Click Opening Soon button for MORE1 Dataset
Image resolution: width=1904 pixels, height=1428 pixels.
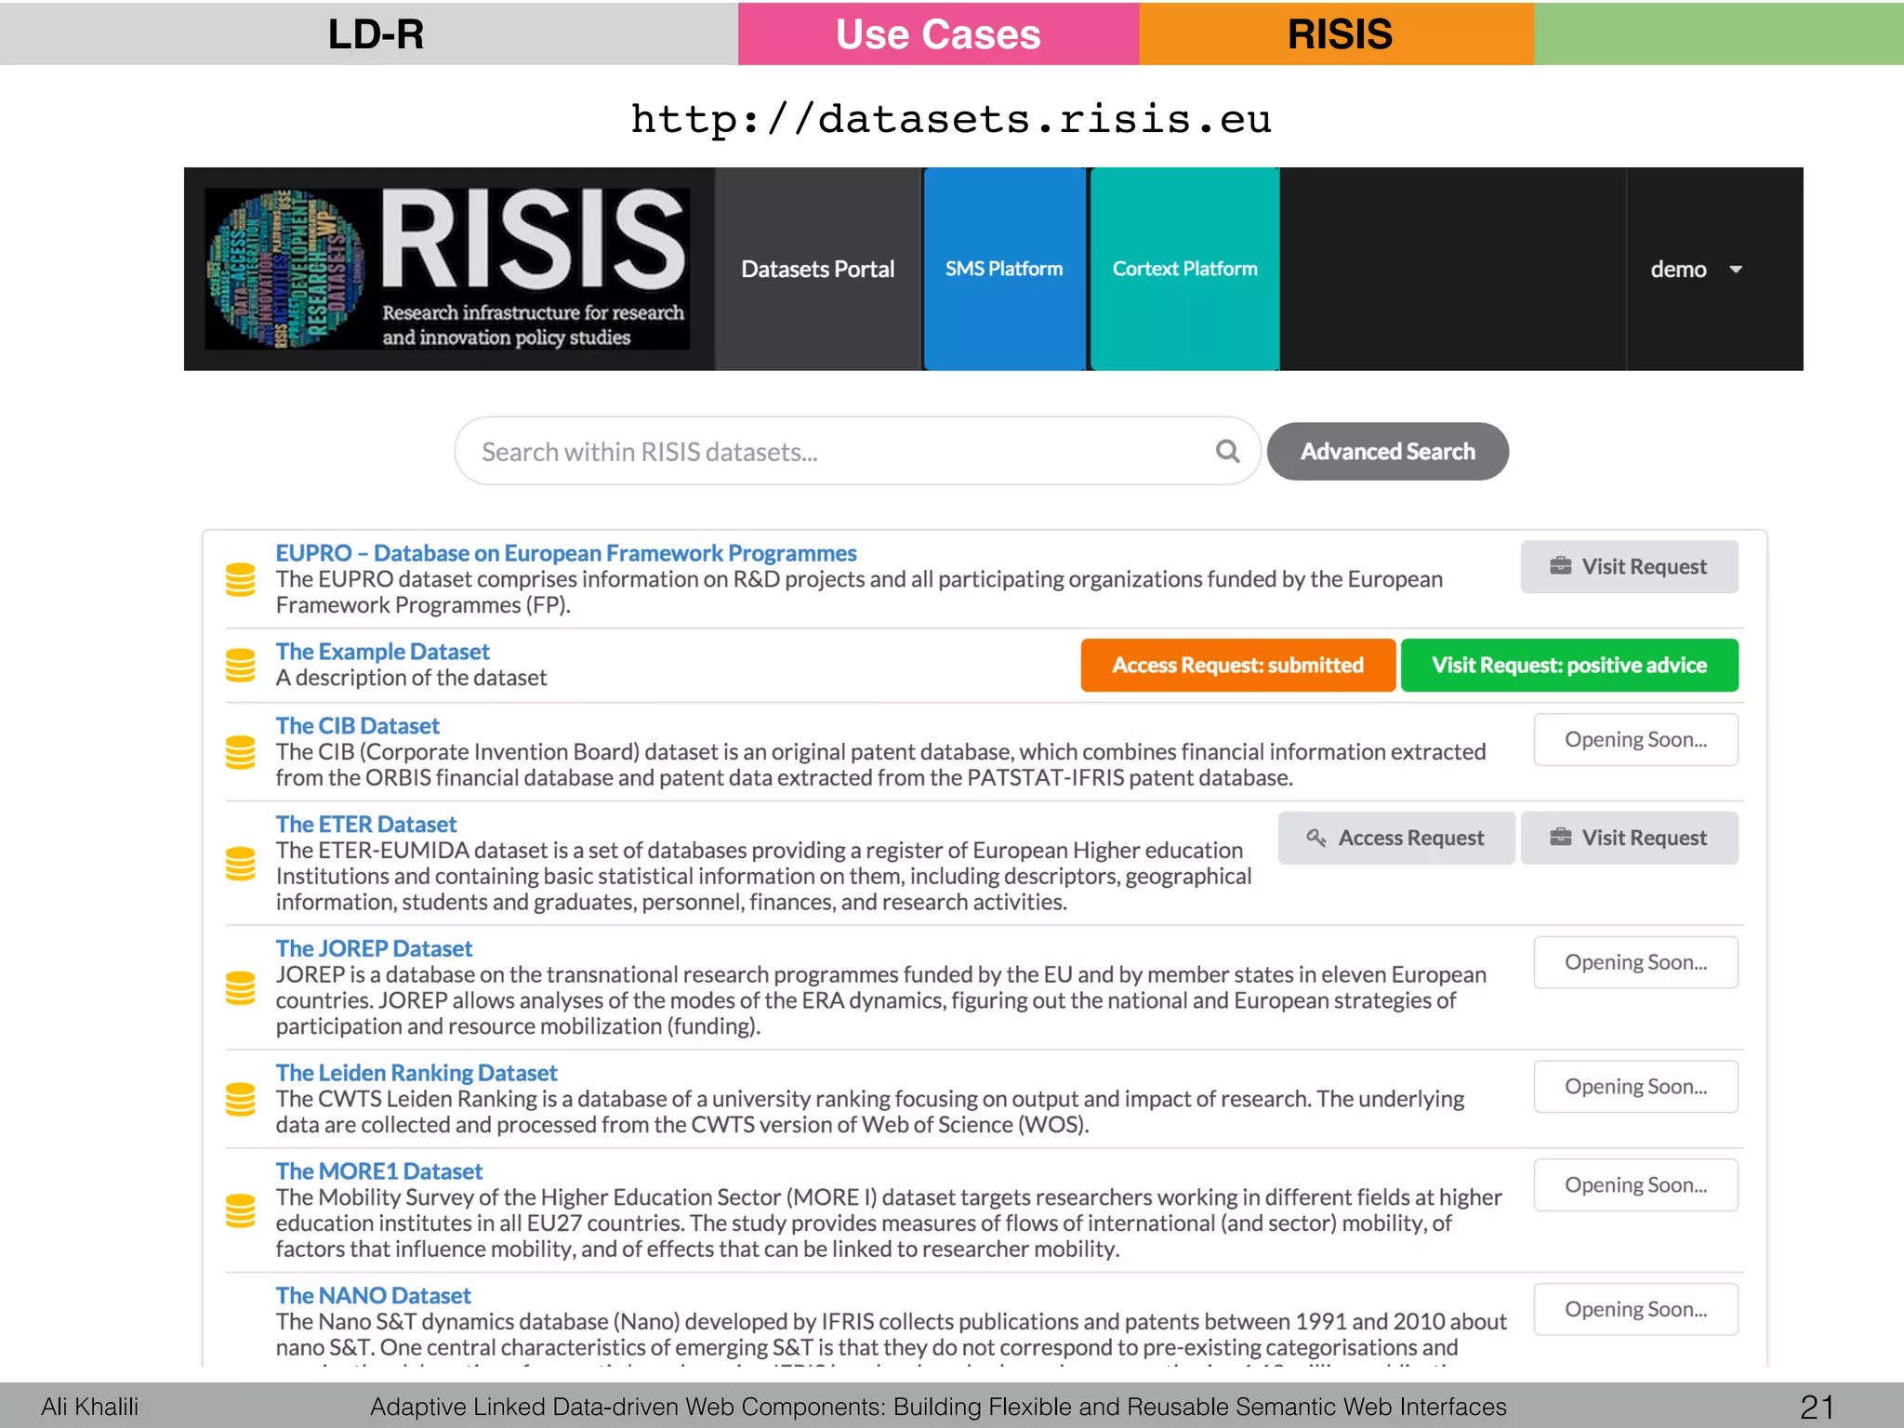click(1635, 1185)
